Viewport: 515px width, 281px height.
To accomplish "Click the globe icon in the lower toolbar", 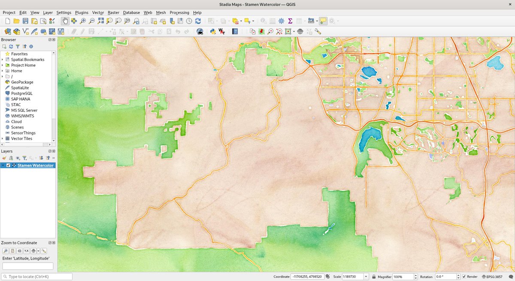I will tap(300, 31).
